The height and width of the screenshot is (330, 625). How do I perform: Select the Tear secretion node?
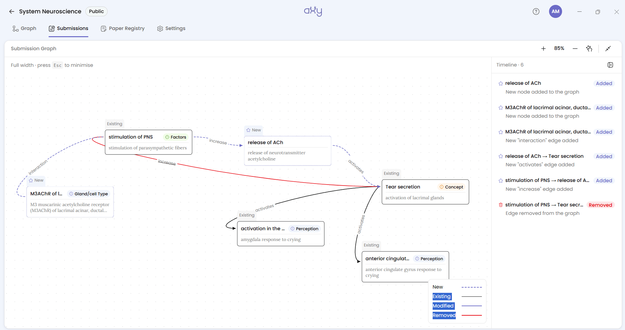click(x=425, y=192)
